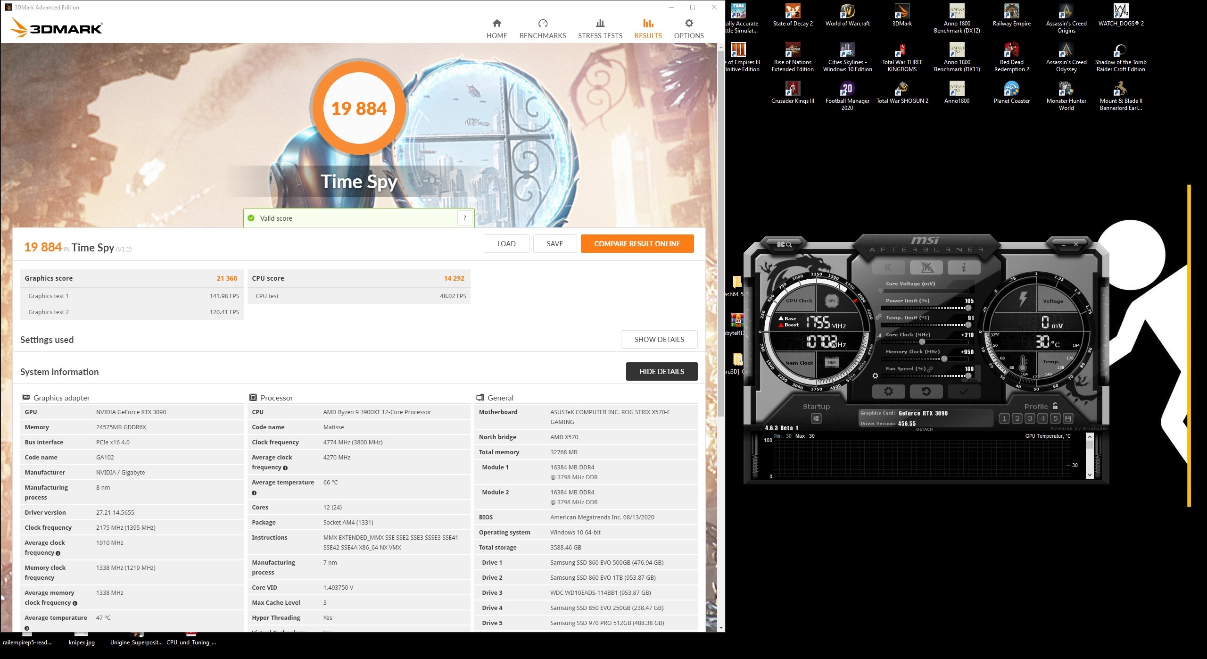Toggle the Profile lock icon
Image resolution: width=1207 pixels, height=659 pixels.
click(1055, 406)
